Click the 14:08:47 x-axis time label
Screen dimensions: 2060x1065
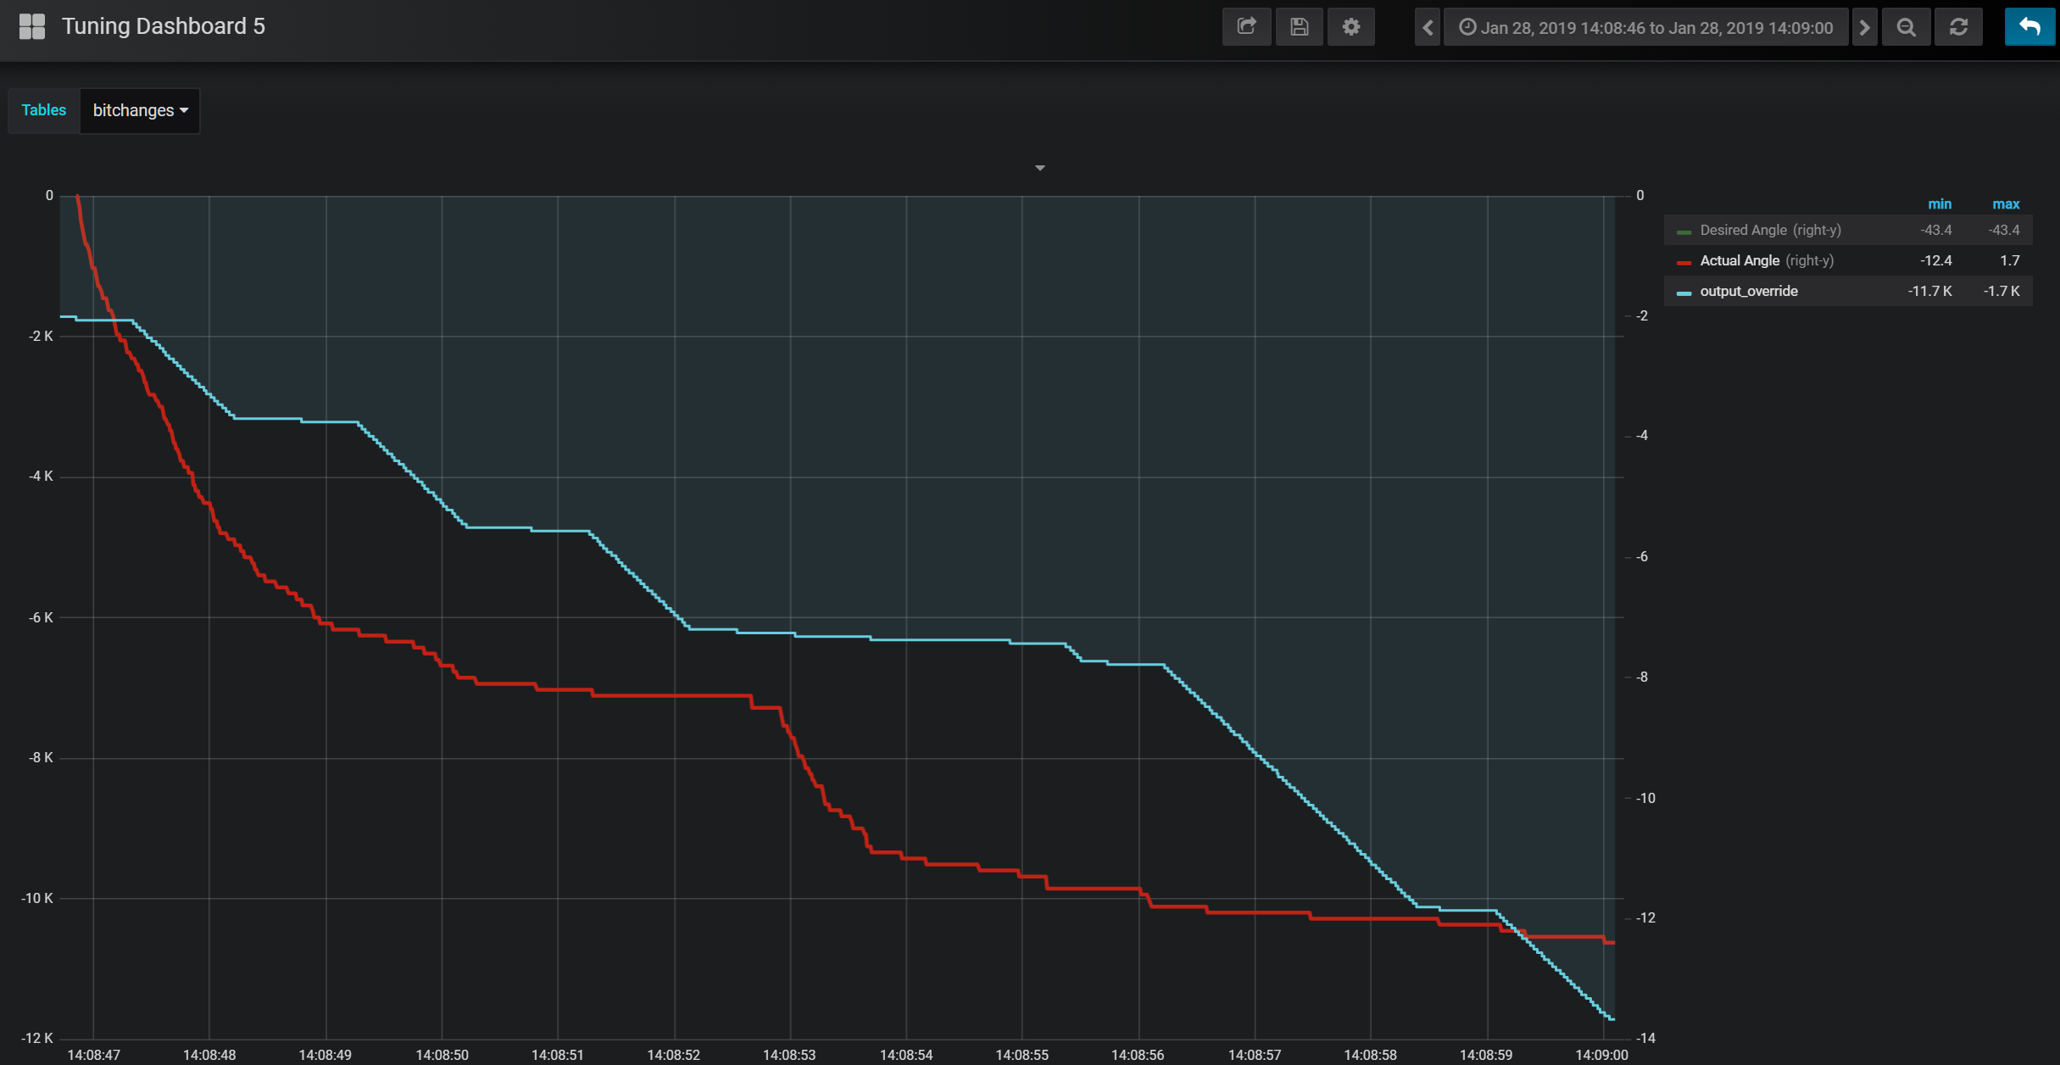[93, 1055]
